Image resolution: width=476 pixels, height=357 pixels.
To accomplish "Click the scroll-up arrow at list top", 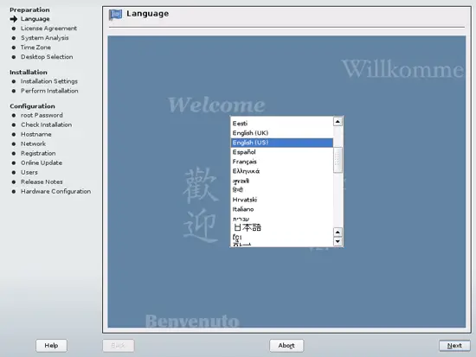I will tap(338, 122).
